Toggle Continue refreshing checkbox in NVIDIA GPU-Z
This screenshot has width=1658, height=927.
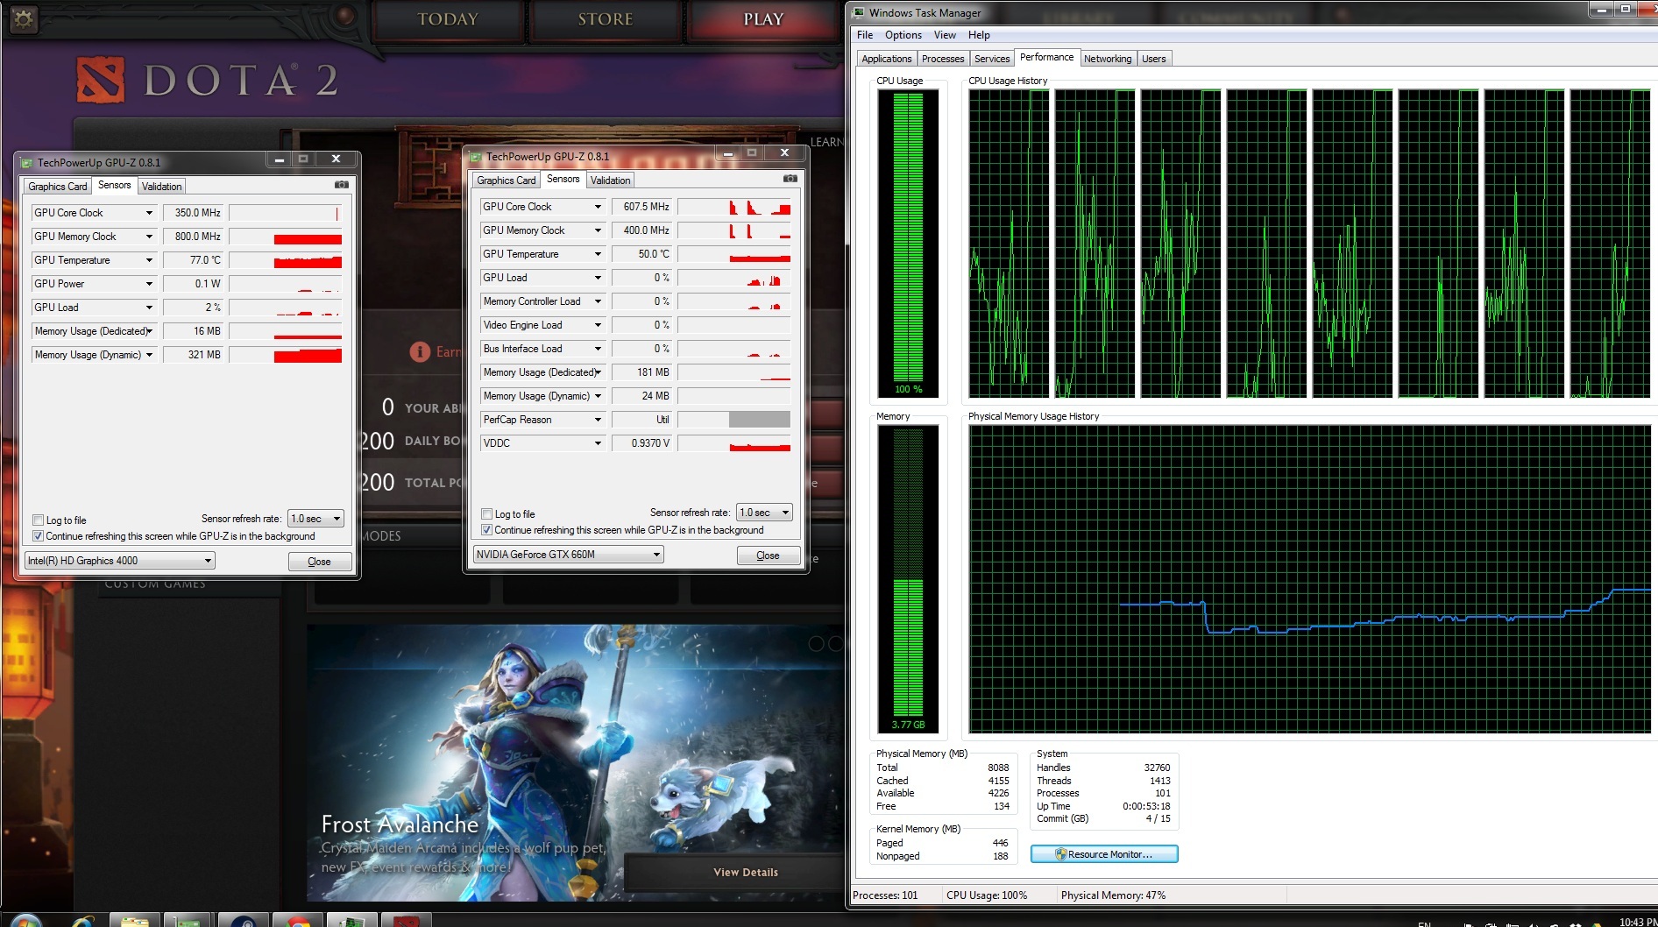pos(486,529)
